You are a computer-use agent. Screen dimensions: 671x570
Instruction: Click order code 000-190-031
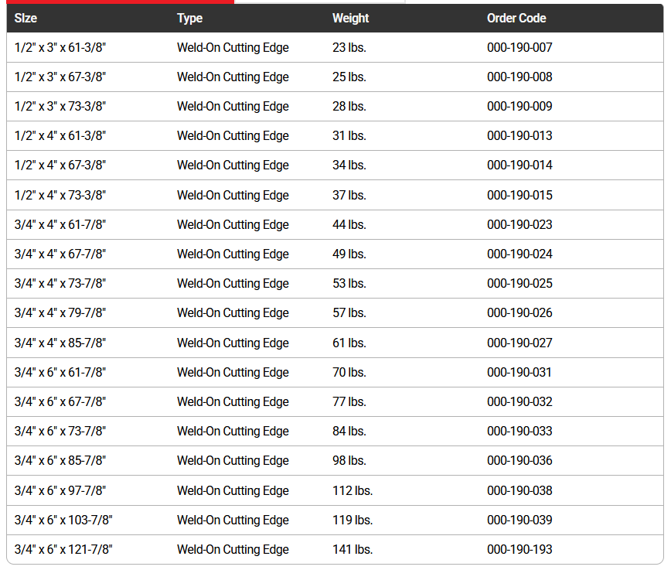point(519,373)
